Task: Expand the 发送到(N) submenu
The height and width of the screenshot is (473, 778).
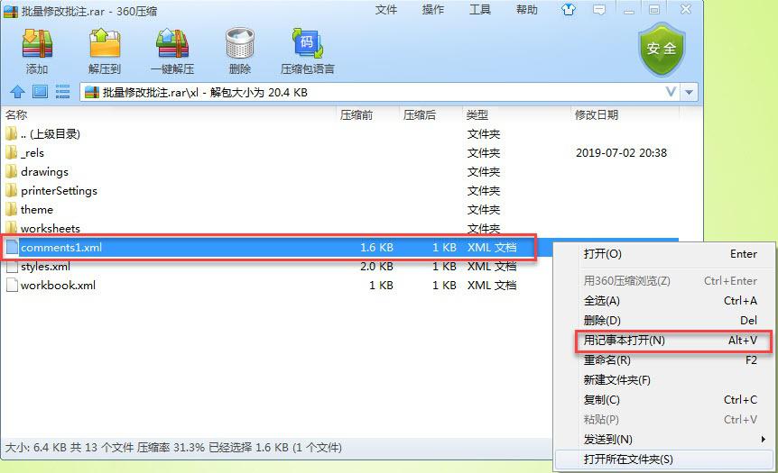Action: 664,440
